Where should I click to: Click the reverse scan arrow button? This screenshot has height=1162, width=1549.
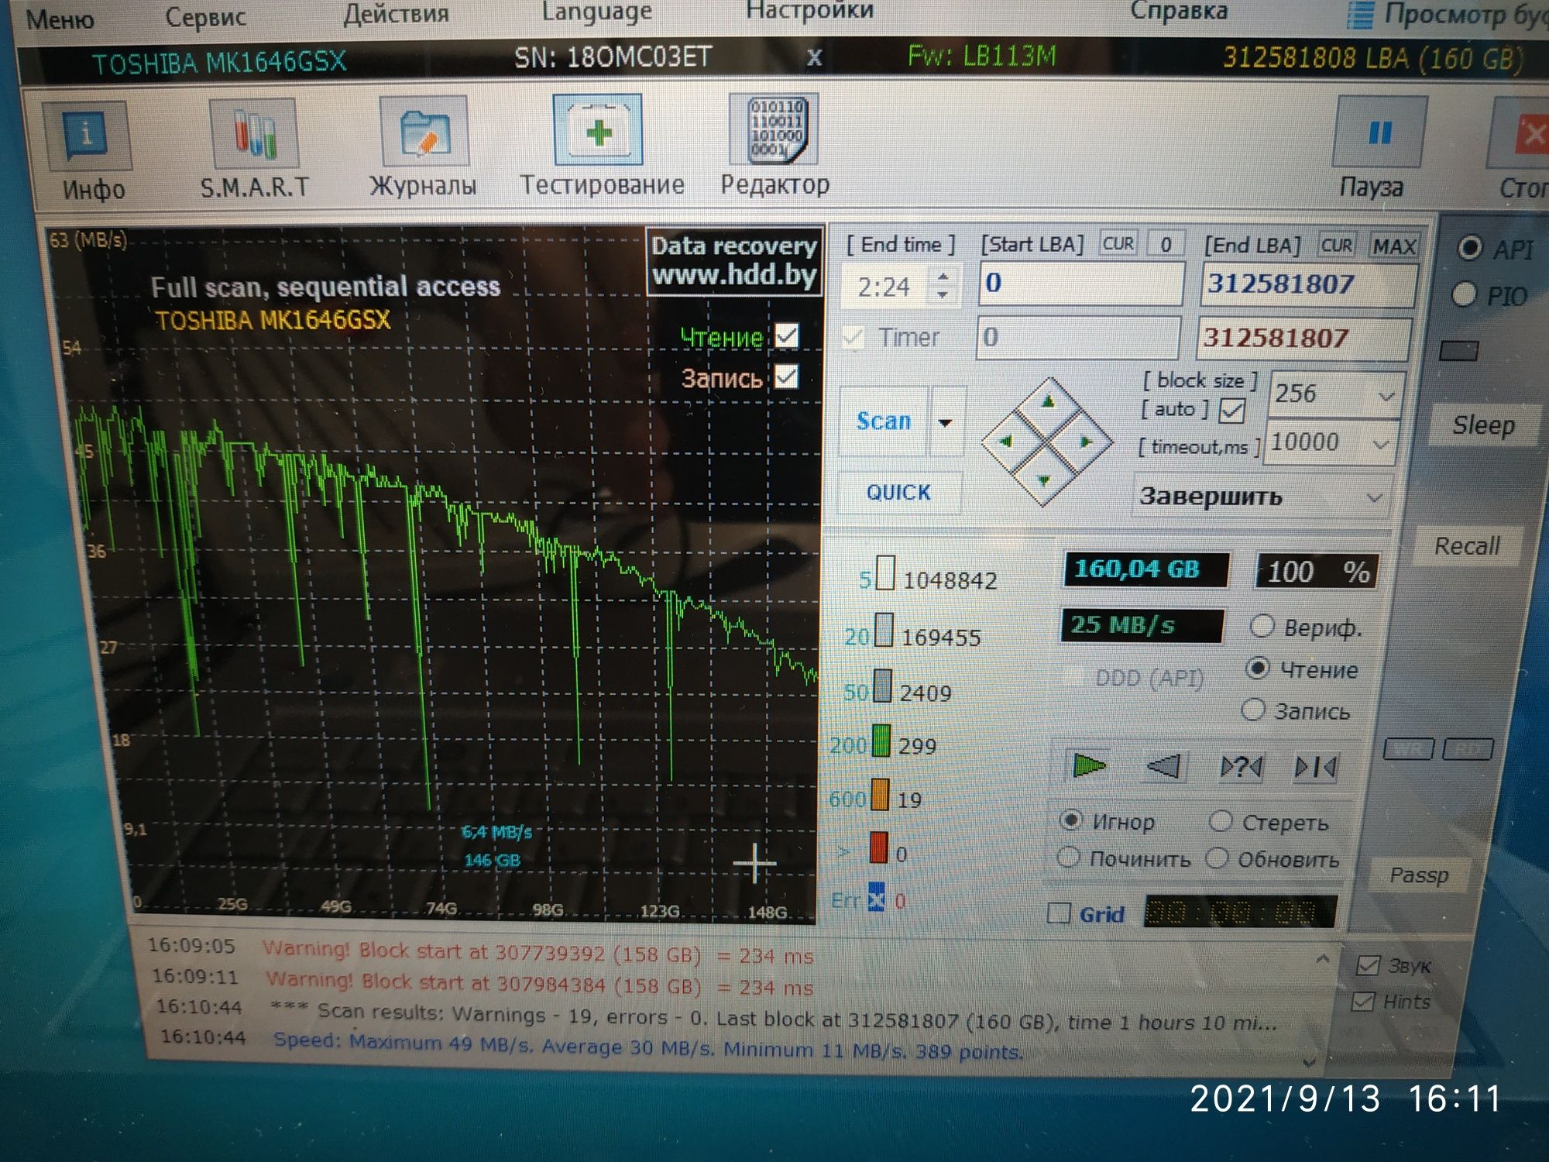1165,767
